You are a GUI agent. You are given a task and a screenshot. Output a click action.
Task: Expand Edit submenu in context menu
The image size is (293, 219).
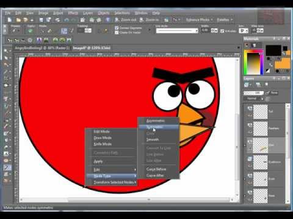pyautogui.click(x=111, y=170)
